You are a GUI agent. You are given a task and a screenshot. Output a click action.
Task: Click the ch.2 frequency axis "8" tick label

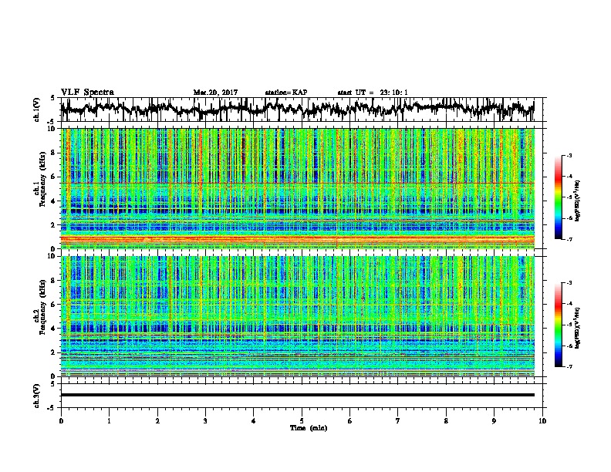[53, 281]
